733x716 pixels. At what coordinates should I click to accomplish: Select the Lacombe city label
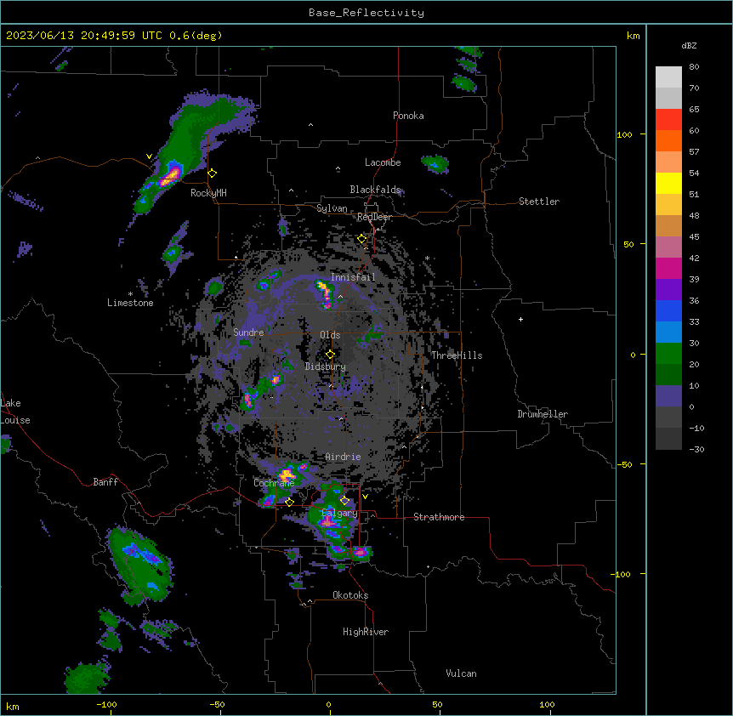pos(383,162)
